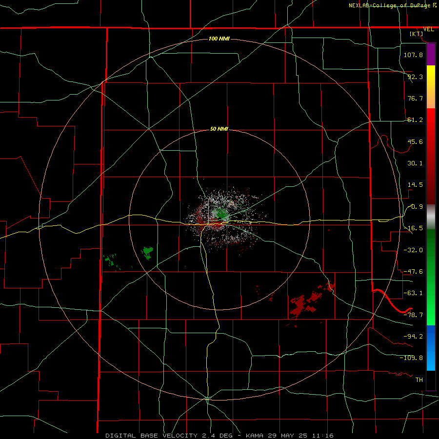
Task: Click the 50 NMI range ring label
Action: pos(219,129)
